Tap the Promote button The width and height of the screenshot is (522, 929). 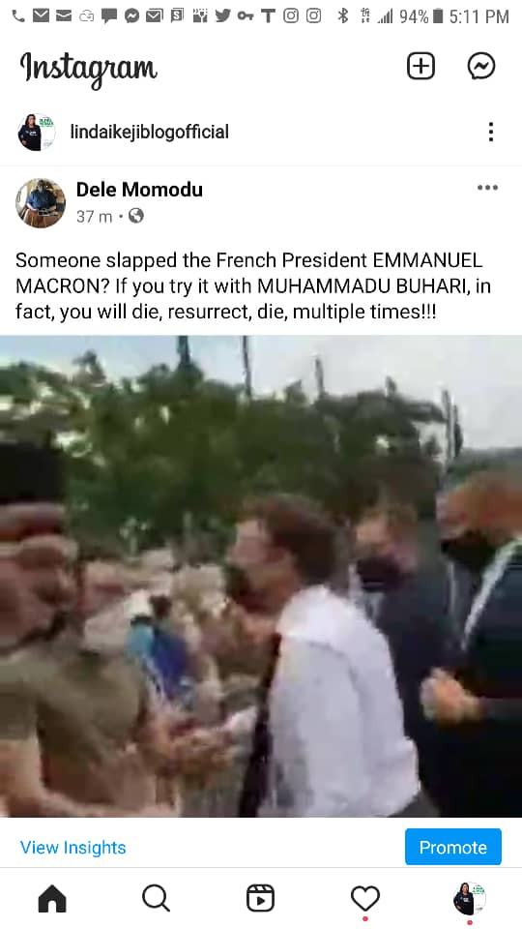pos(453,847)
